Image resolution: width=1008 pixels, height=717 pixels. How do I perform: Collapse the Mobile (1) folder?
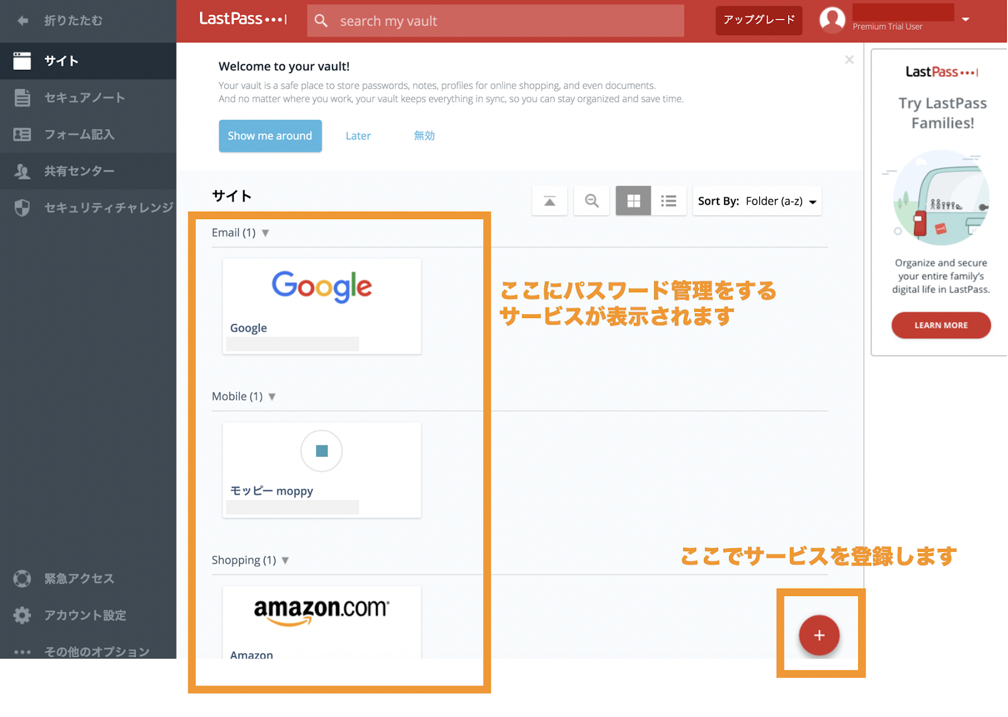click(272, 397)
